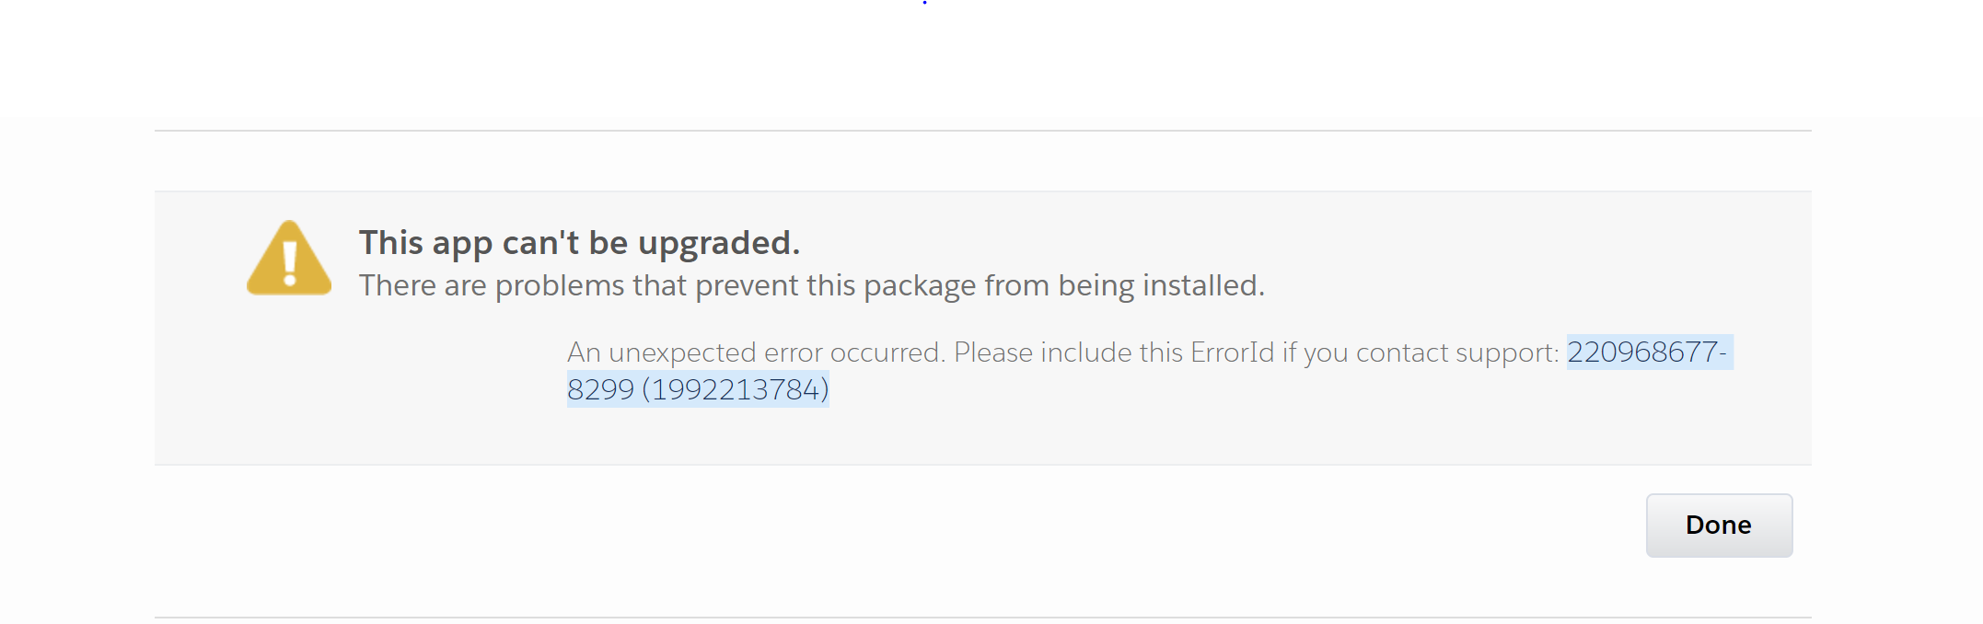This screenshot has height=624, width=1983.
Task: Click "An unexpected error occurred" sentence
Action: tap(755, 352)
